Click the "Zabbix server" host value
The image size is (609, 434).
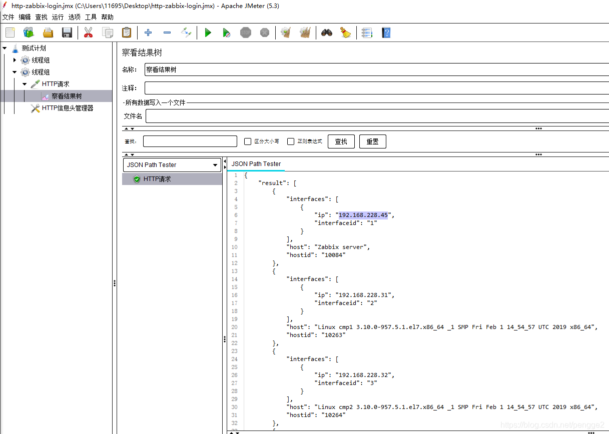(342, 247)
